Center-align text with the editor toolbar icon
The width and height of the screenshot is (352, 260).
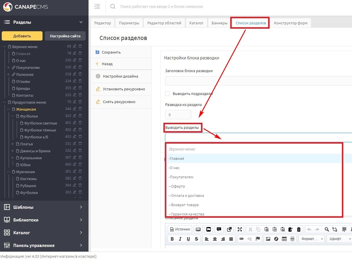point(215,239)
